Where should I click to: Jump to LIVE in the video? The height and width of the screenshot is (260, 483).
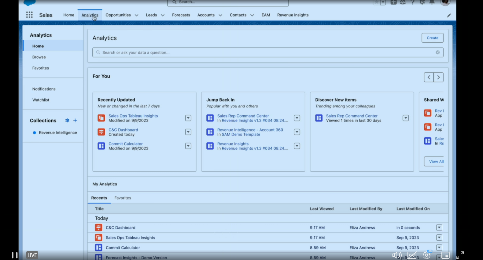pyautogui.click(x=32, y=255)
